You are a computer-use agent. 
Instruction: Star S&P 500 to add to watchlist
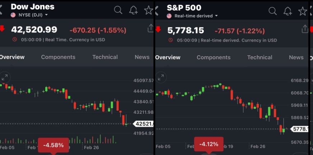coord(303,11)
